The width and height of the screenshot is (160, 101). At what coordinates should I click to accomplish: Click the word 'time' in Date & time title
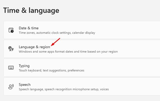tap(35, 28)
